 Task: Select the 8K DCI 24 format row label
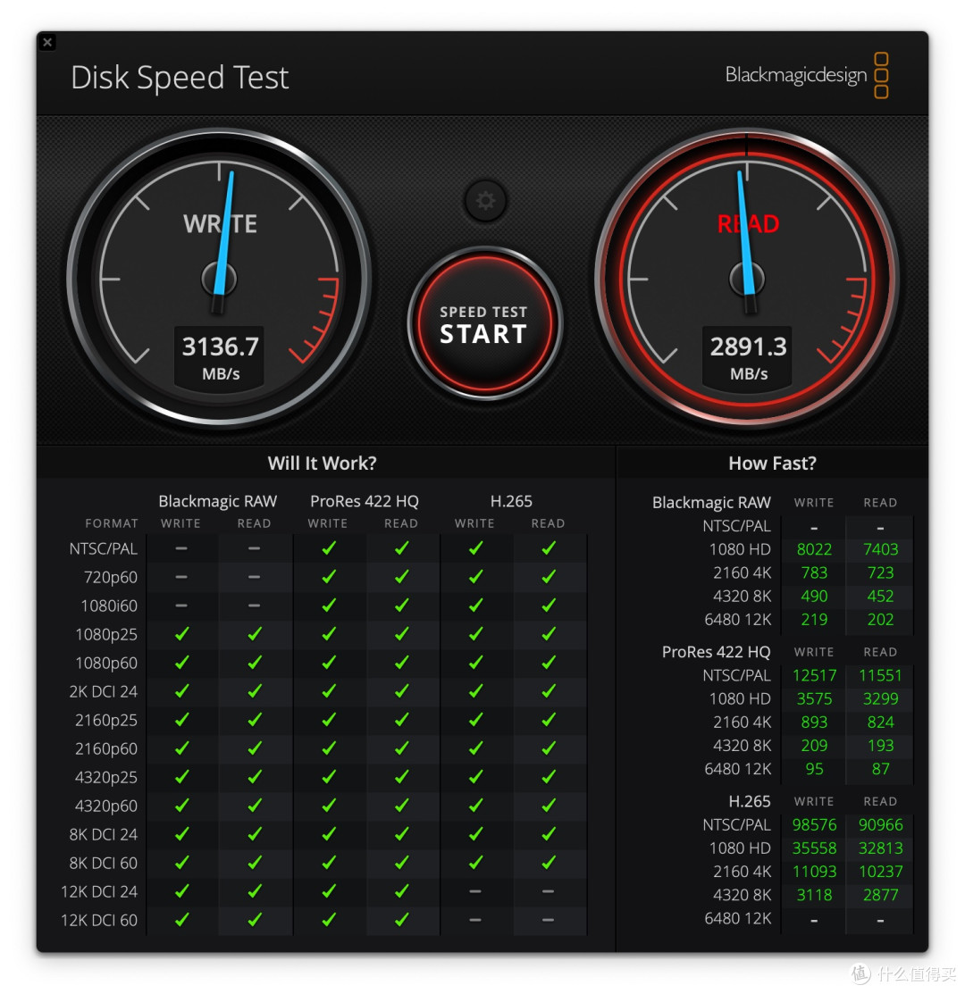pos(104,834)
